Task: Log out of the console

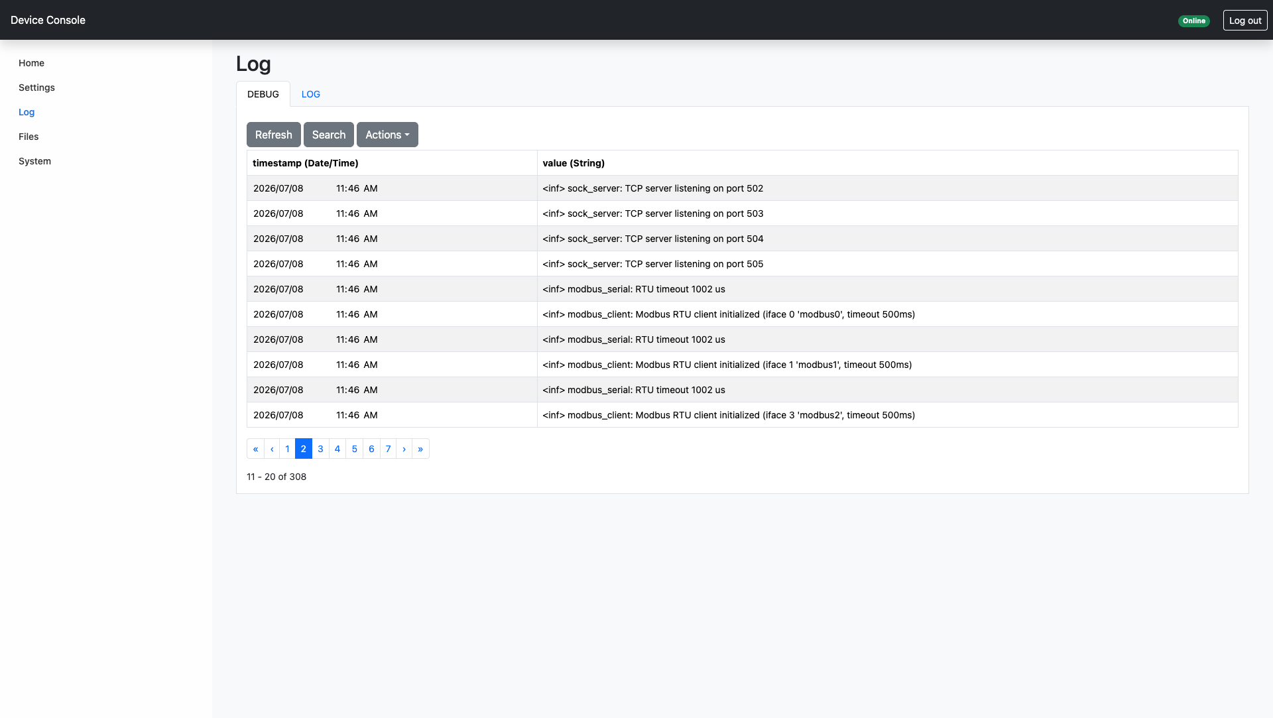Action: [x=1245, y=21]
